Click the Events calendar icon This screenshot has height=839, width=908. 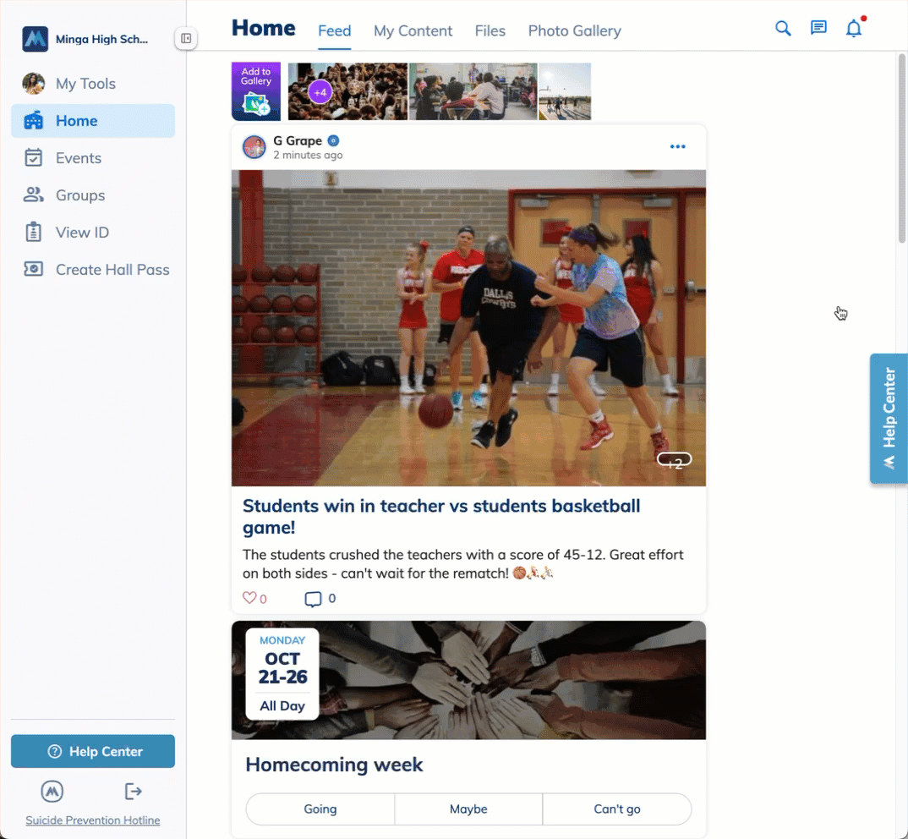34,157
